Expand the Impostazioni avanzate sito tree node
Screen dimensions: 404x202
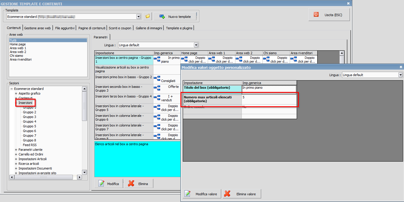coord(16,173)
